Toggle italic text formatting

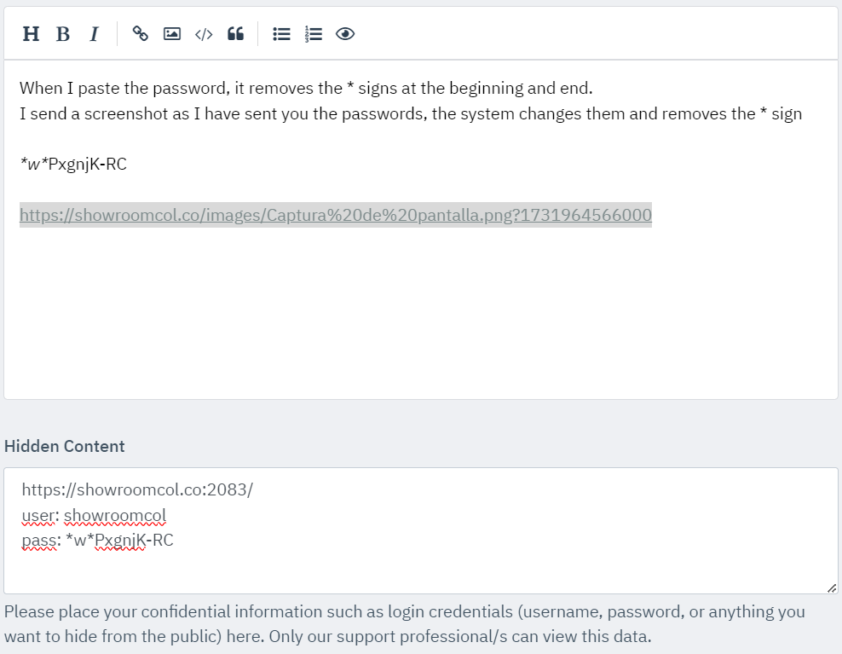[x=94, y=34]
